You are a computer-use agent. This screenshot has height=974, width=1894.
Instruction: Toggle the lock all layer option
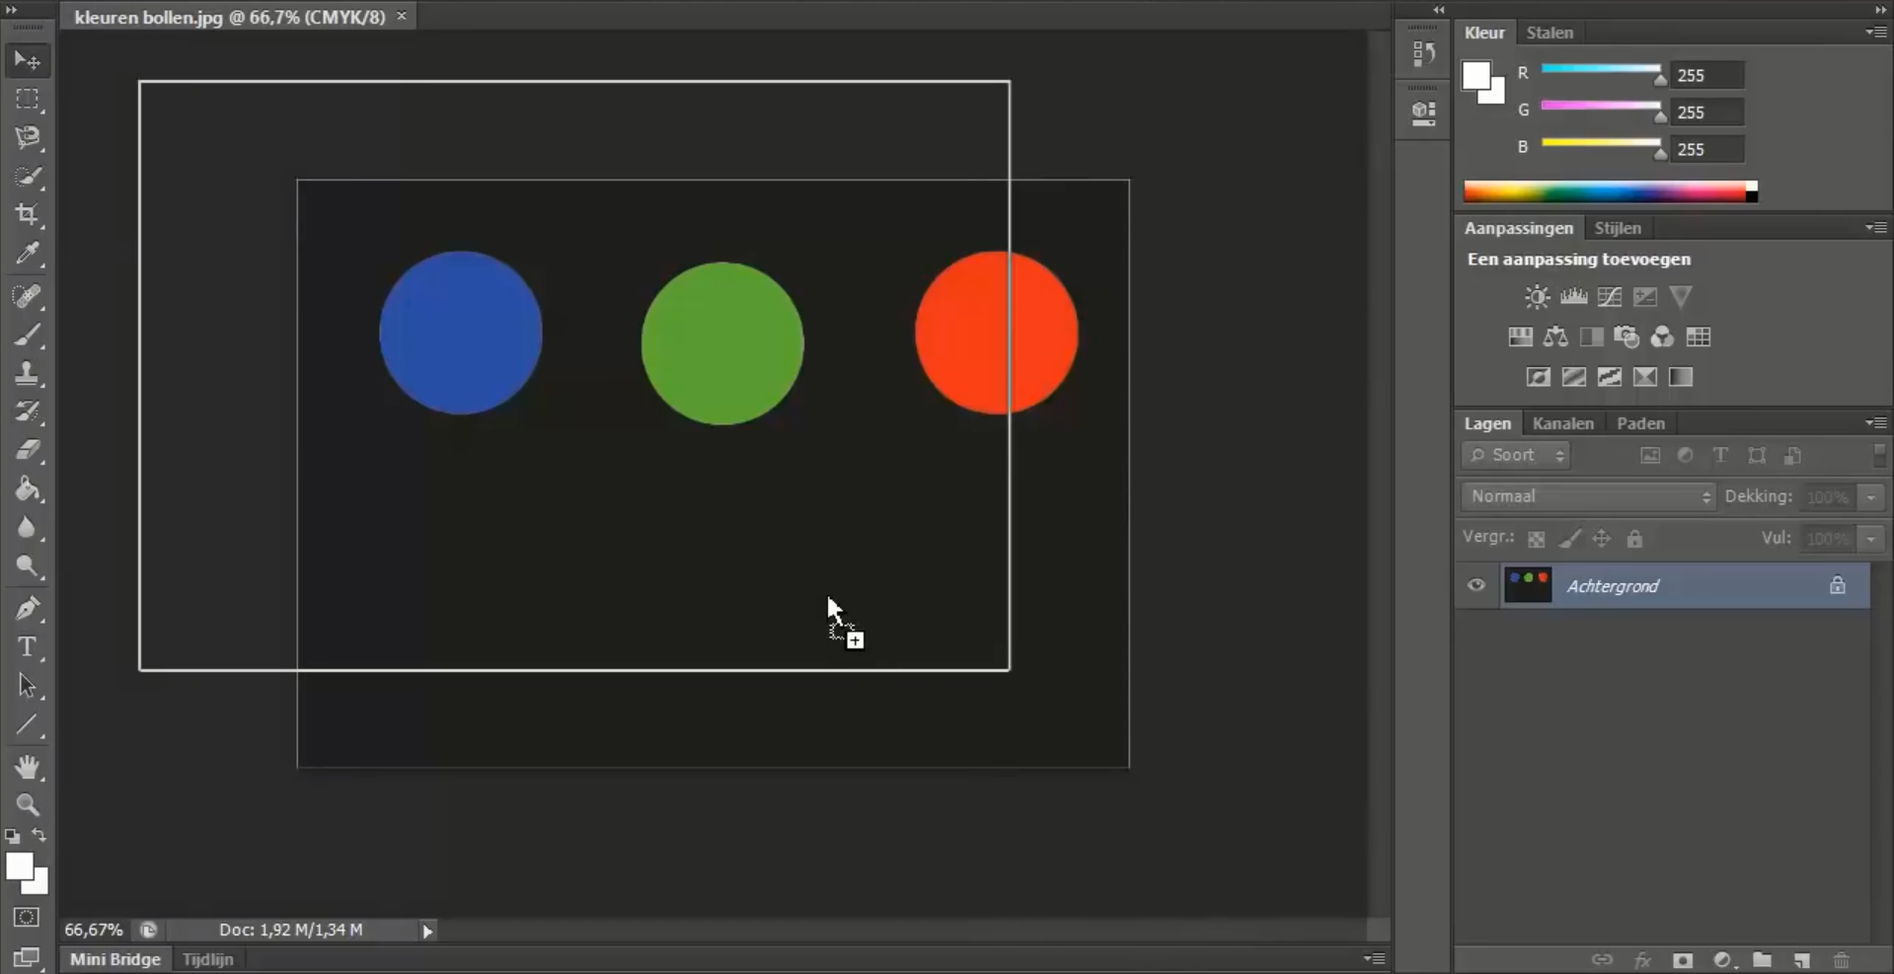click(x=1635, y=539)
